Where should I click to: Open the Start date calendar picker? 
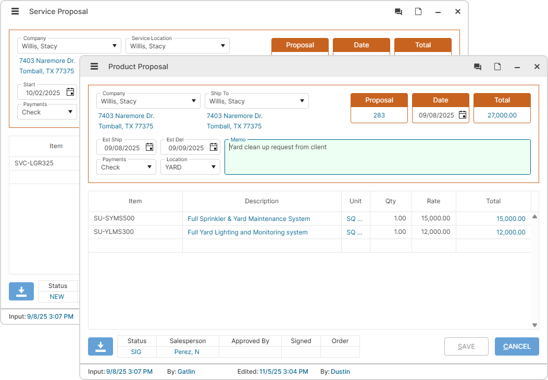click(x=70, y=93)
